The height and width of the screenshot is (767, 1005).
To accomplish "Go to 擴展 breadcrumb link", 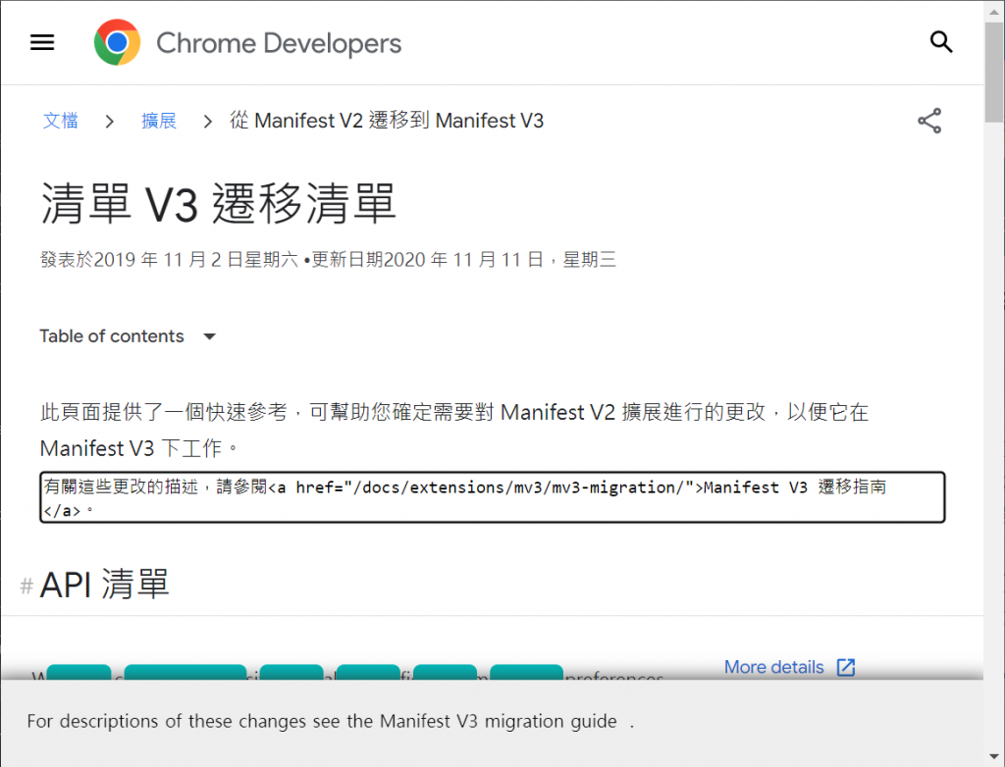I will pos(159,121).
